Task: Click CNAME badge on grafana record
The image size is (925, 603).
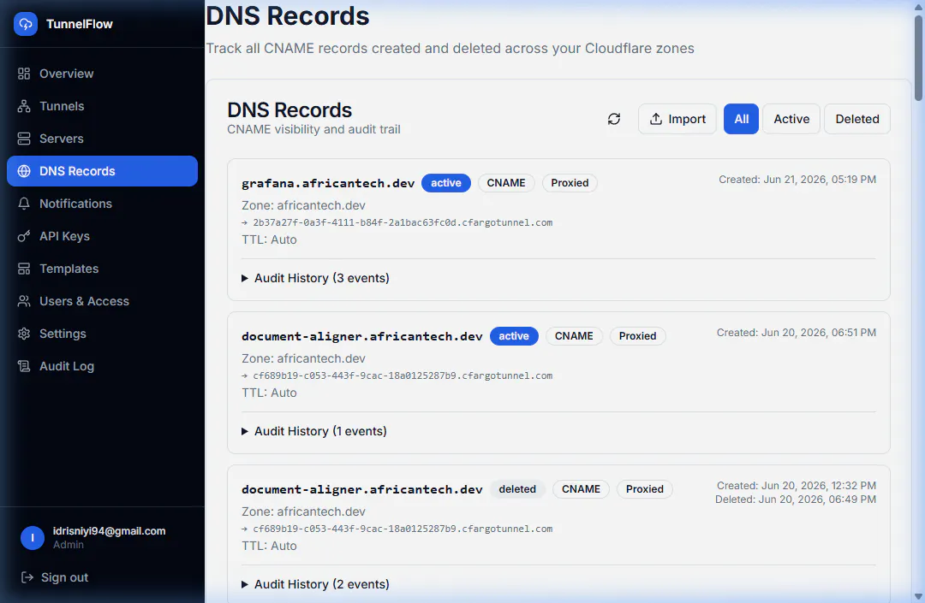Action: [506, 183]
